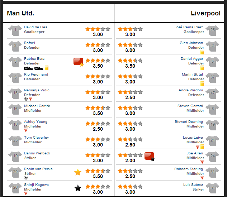Click Andre Wisdom's star rating
Viewport: 227px width, 197px height.
(x=130, y=92)
